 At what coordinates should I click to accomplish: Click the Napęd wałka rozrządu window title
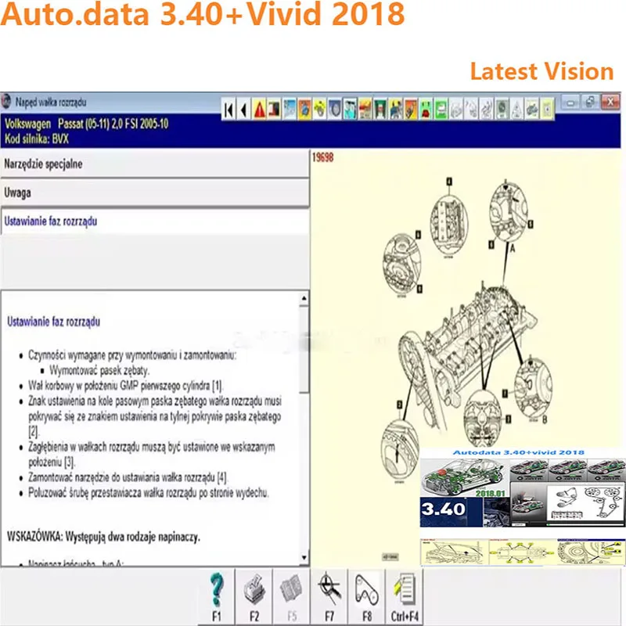point(51,103)
